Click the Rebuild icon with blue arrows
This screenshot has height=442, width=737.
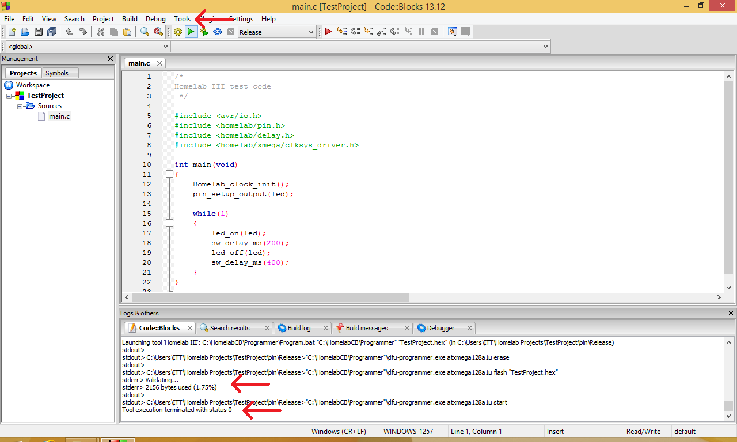[x=218, y=32]
